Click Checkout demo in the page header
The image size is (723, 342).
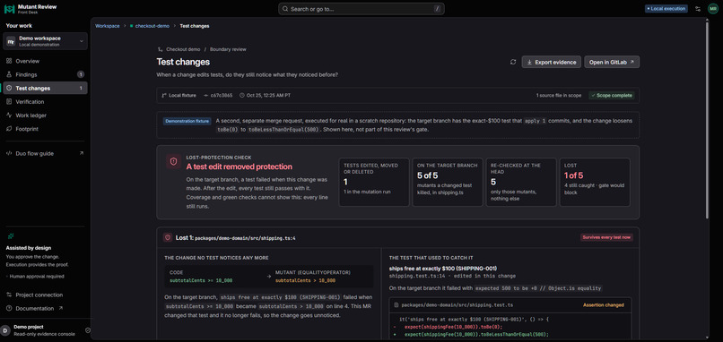pyautogui.click(x=183, y=49)
